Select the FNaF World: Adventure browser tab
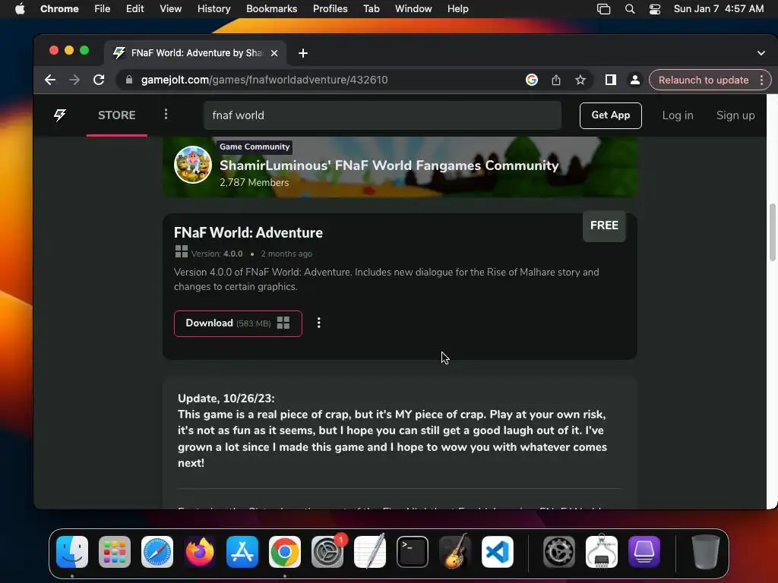 coord(195,53)
